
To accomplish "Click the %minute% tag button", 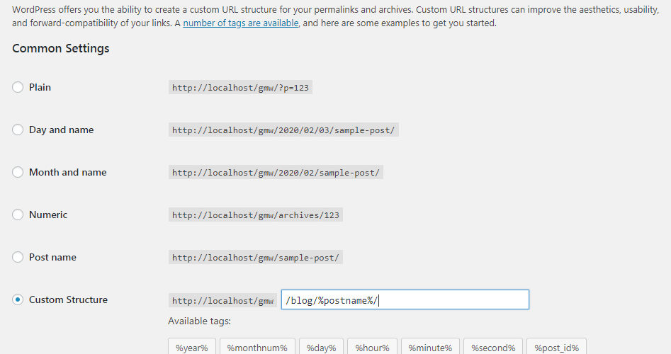I will click(x=430, y=347).
